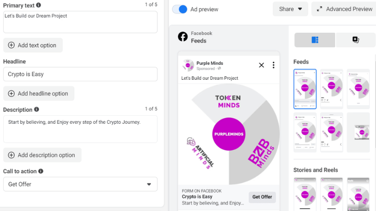Expand the Share dropdown

(290, 9)
